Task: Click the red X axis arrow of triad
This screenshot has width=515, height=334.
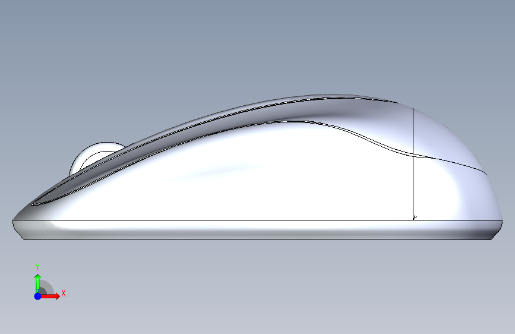Action: (x=50, y=296)
